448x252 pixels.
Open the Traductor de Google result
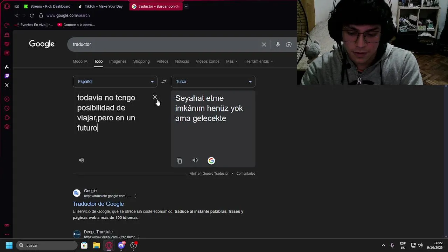[x=98, y=204]
